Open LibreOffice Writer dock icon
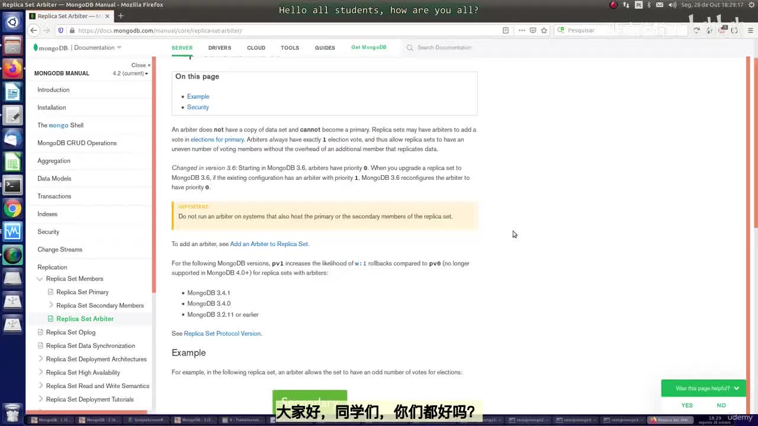Image resolution: width=758 pixels, height=426 pixels. (12, 92)
